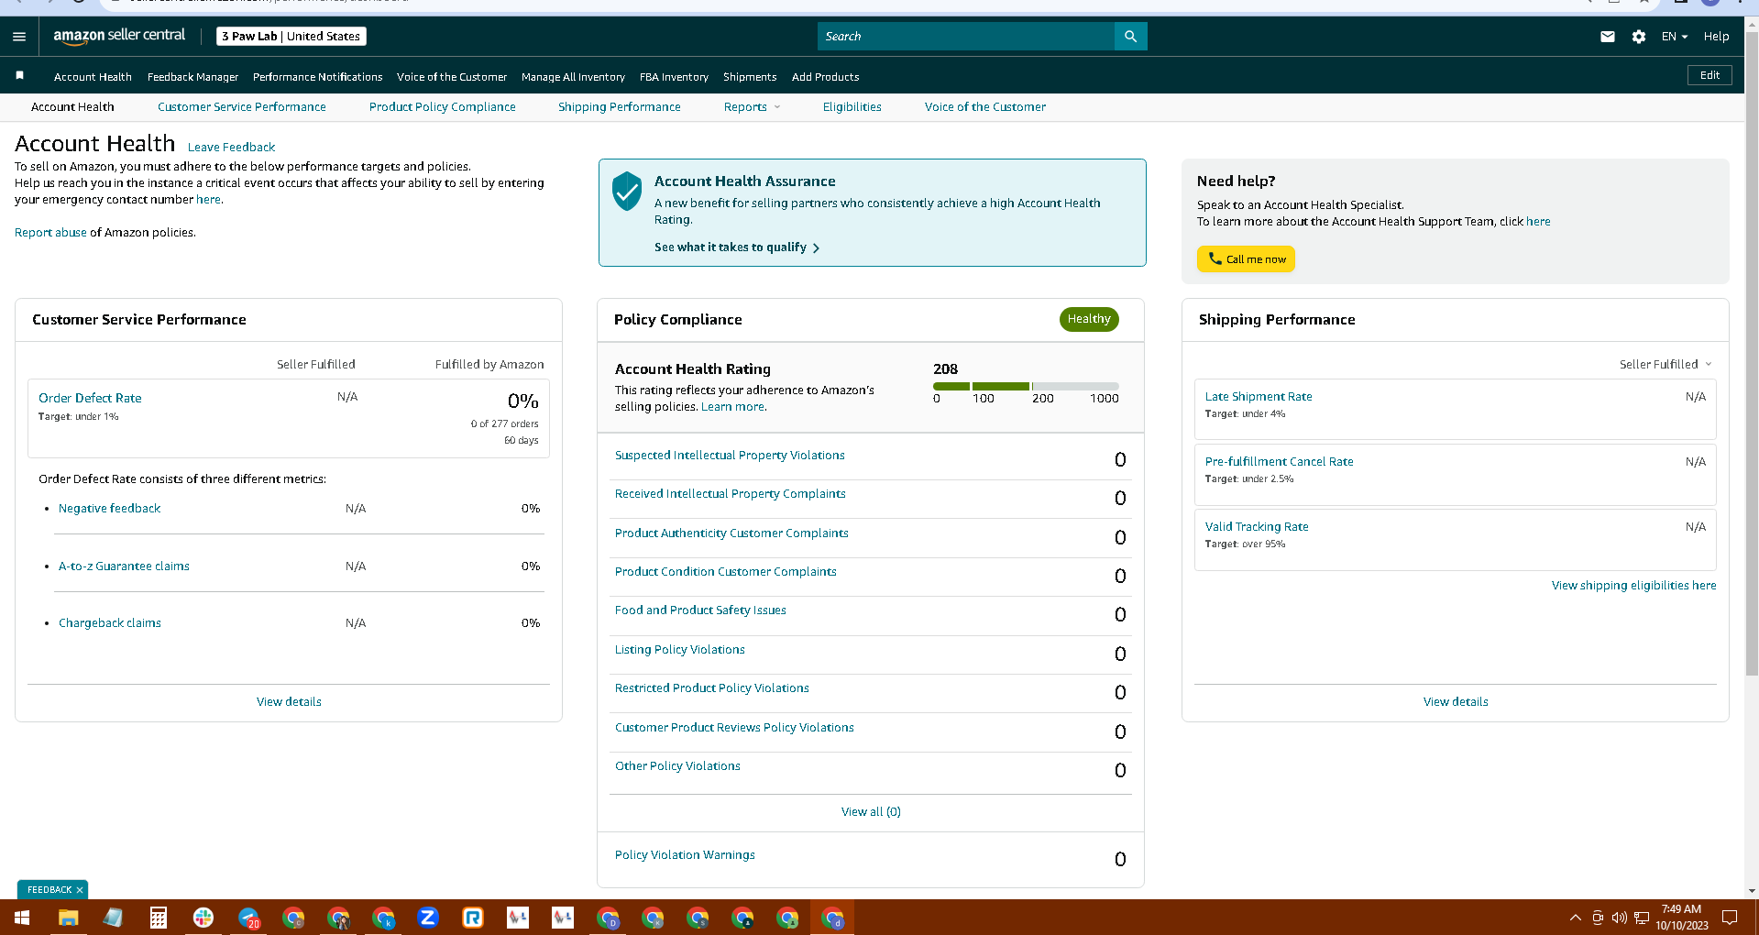Open the messages envelope icon
The image size is (1759, 935).
pos(1608,37)
